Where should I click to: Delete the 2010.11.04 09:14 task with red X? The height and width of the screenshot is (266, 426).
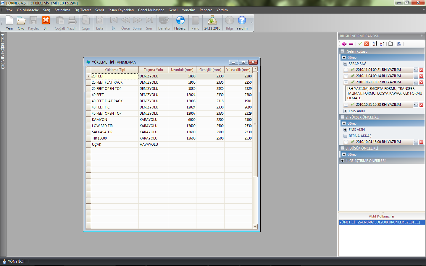(x=422, y=76)
